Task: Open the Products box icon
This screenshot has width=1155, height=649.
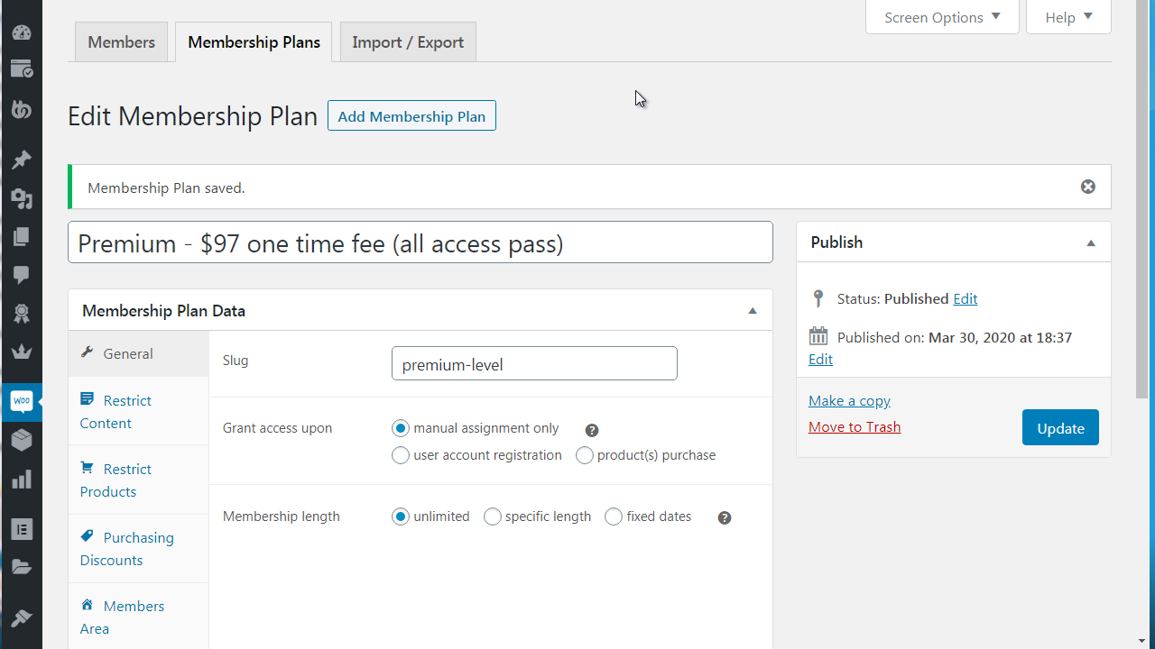Action: tap(21, 440)
